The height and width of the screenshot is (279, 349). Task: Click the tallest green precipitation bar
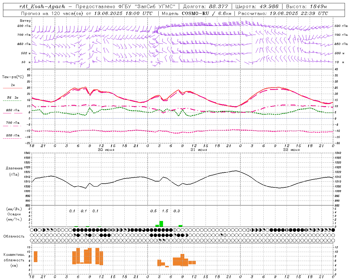coord(161,224)
